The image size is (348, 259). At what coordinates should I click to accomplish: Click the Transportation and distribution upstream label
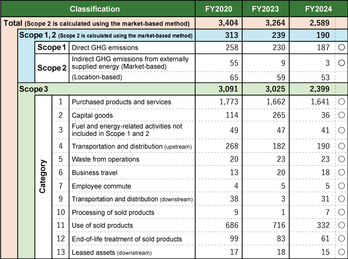coord(132,146)
